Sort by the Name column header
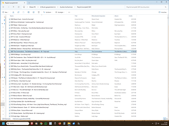This screenshot has width=169, height=126. click(12, 16)
